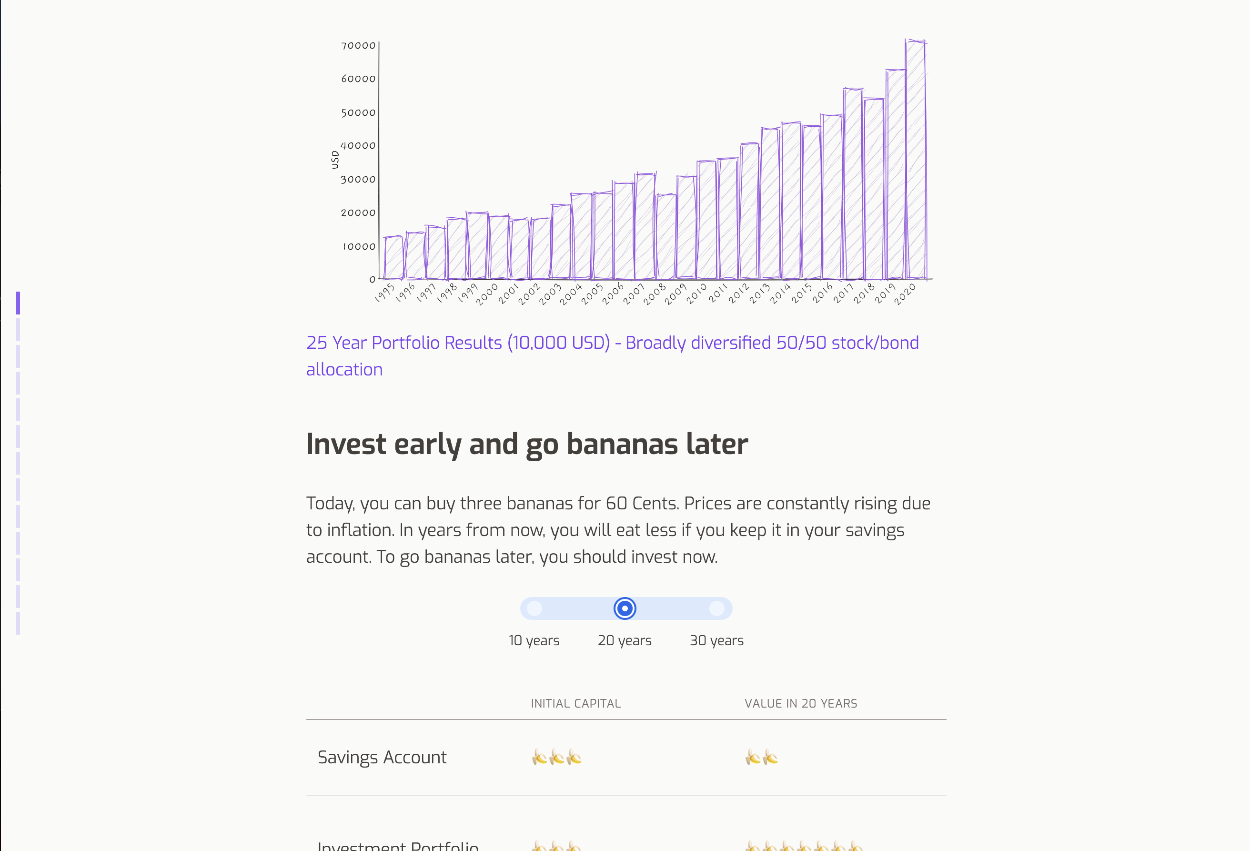Image resolution: width=1250 pixels, height=851 pixels.
Task: Click the 10 years label
Action: click(x=534, y=640)
